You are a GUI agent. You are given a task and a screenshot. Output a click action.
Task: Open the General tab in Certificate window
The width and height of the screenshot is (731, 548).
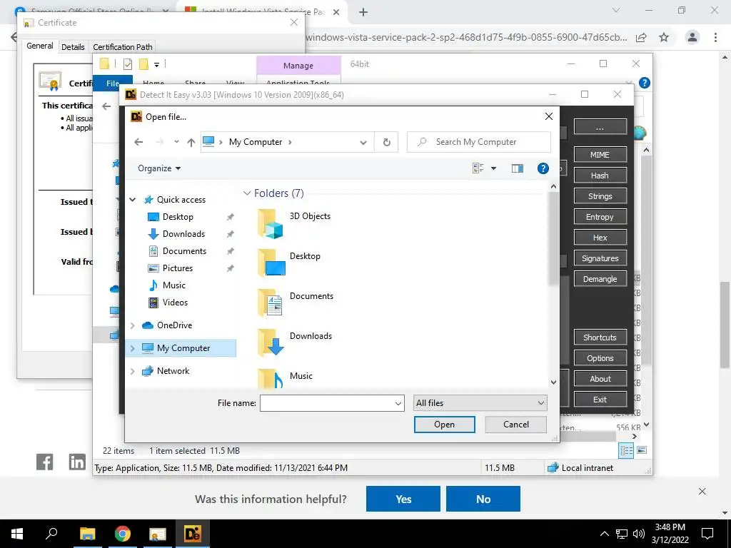click(x=40, y=46)
